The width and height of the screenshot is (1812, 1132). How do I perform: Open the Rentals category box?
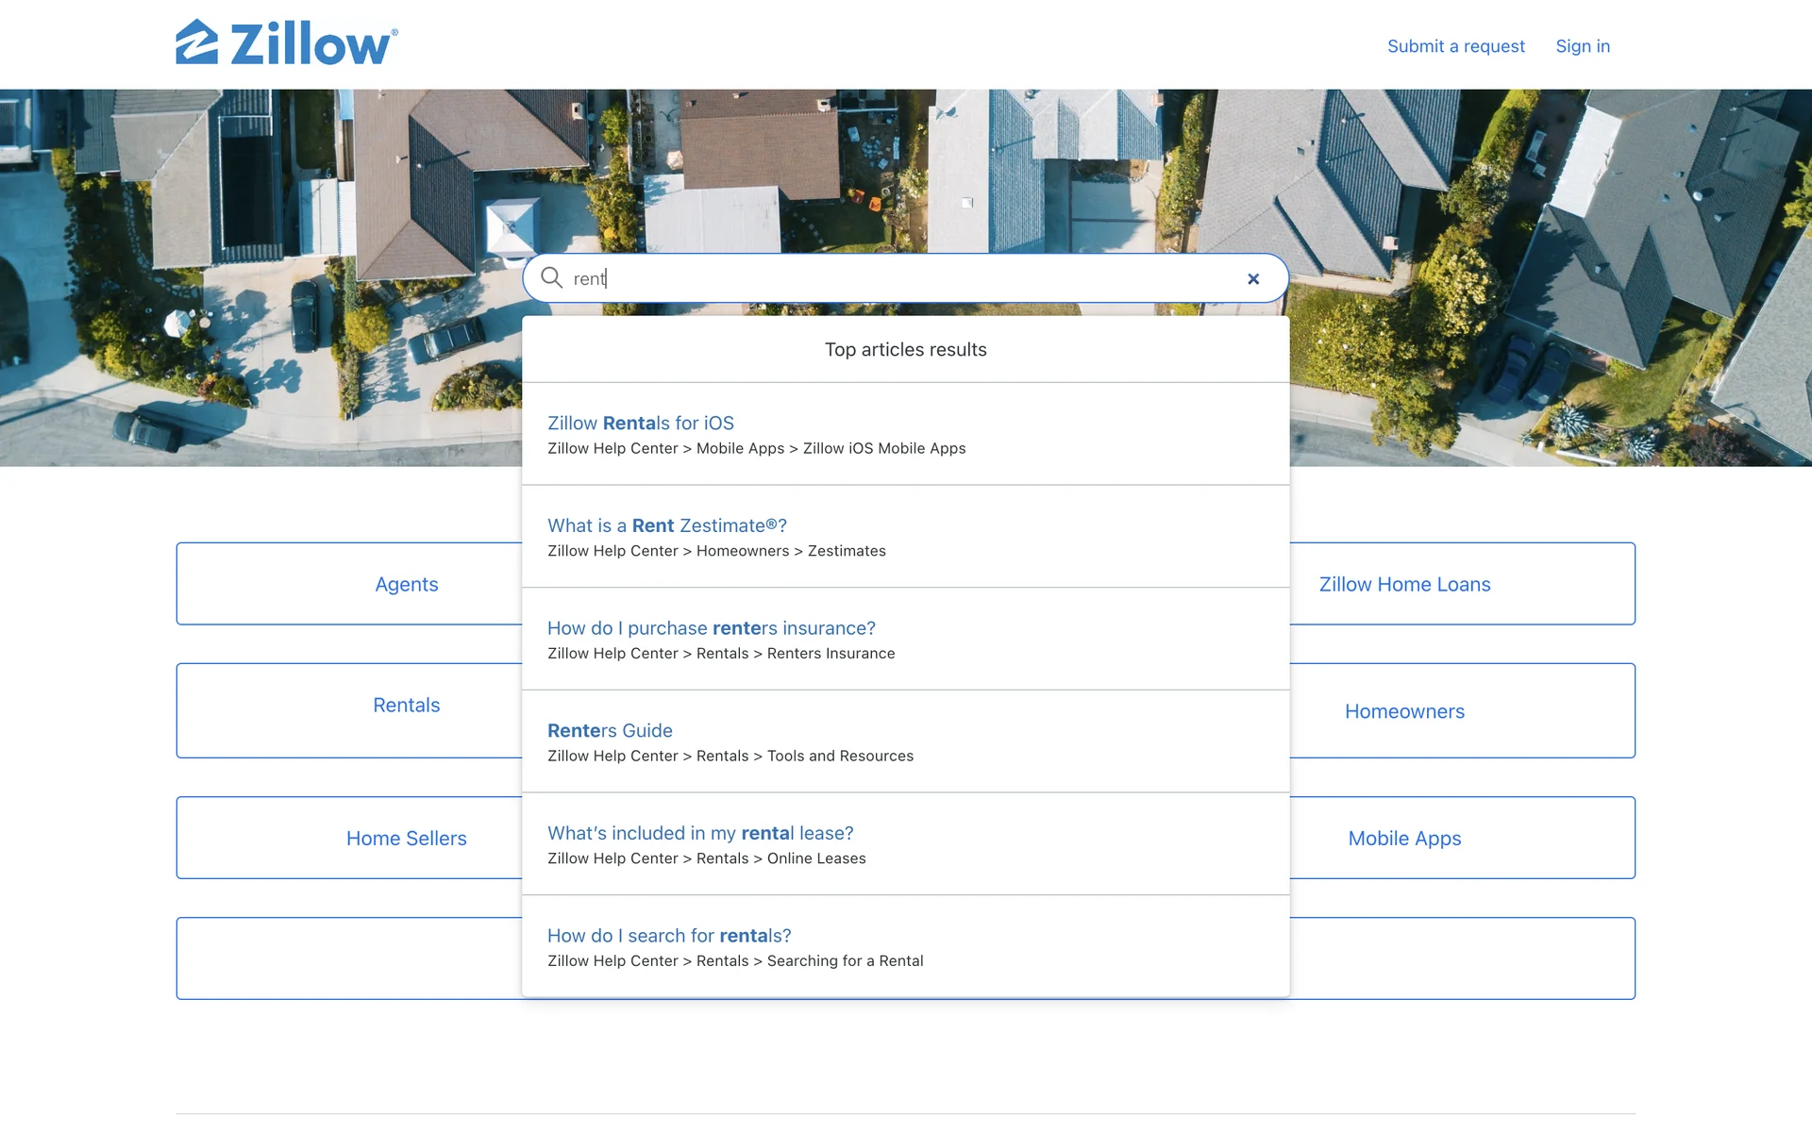[406, 706]
